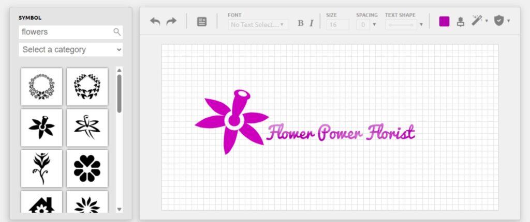Open the spacing dropdown arrow
This screenshot has height=222, width=530.
374,24
